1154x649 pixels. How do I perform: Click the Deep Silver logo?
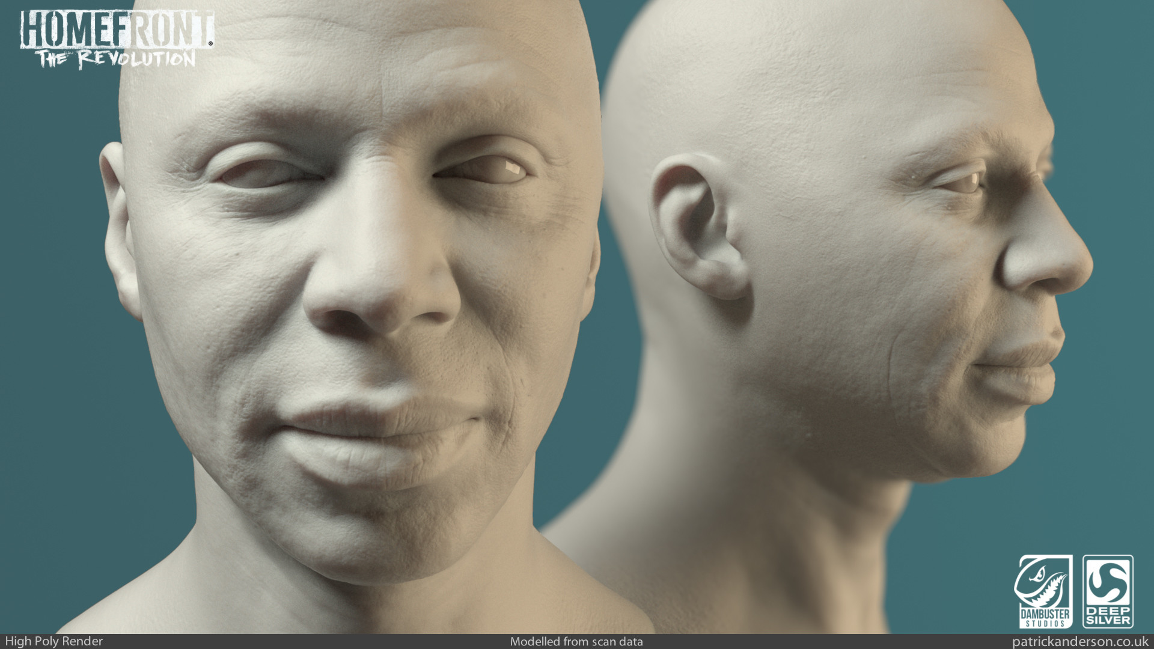pyautogui.click(x=1108, y=591)
